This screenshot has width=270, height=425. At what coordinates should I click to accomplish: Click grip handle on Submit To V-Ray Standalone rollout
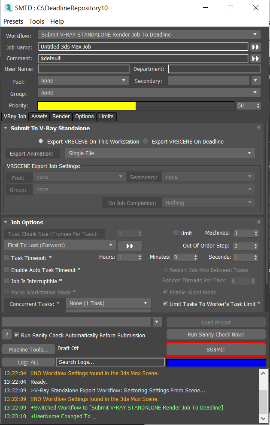pyautogui.click(x=258, y=128)
